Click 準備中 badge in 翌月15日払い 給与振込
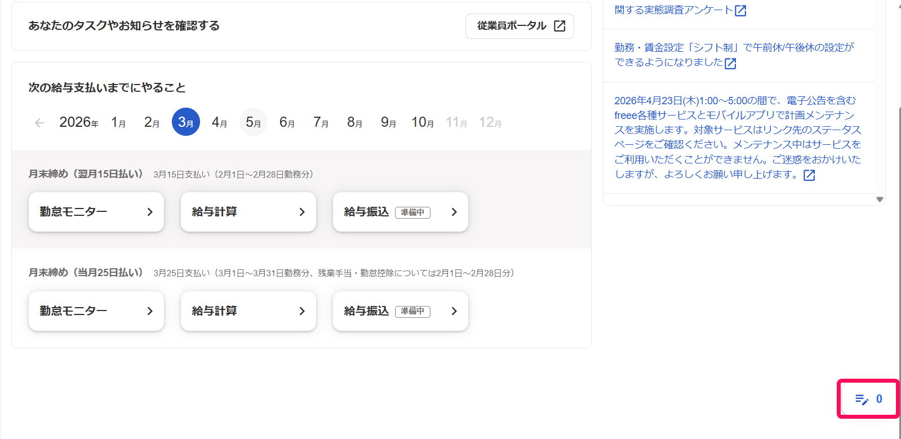Viewport: 901px width, 439px height. pyautogui.click(x=413, y=212)
